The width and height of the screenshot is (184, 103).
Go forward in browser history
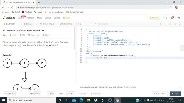(8, 7)
